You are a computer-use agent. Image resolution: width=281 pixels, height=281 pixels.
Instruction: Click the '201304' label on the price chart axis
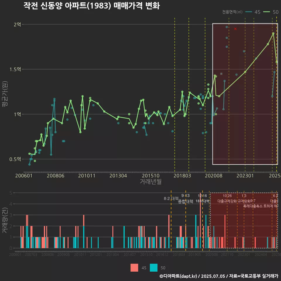coord(118,176)
